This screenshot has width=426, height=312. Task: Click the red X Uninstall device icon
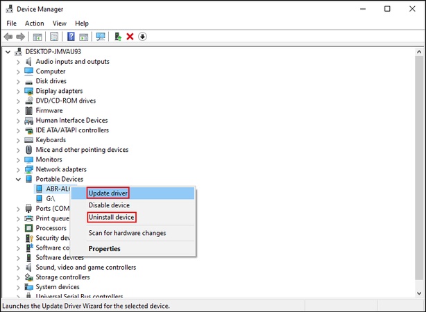click(130, 37)
